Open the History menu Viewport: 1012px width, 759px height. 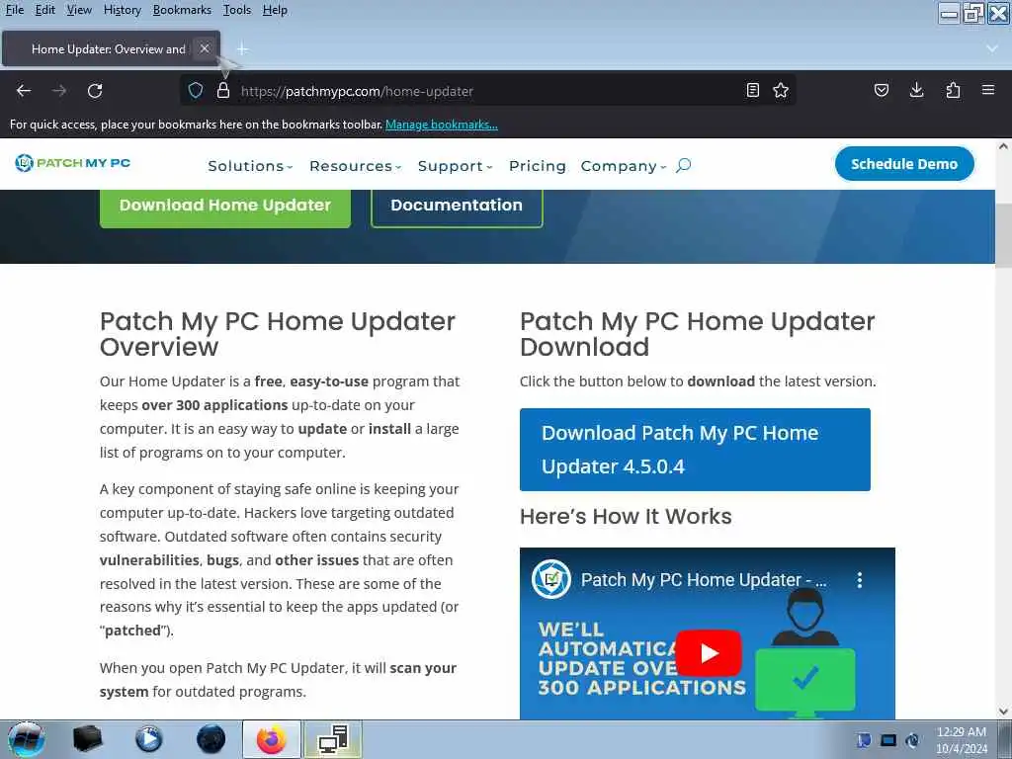click(x=122, y=10)
